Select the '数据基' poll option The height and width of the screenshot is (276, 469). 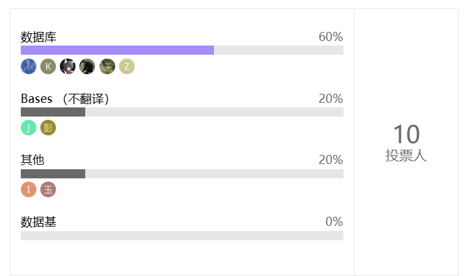39,222
